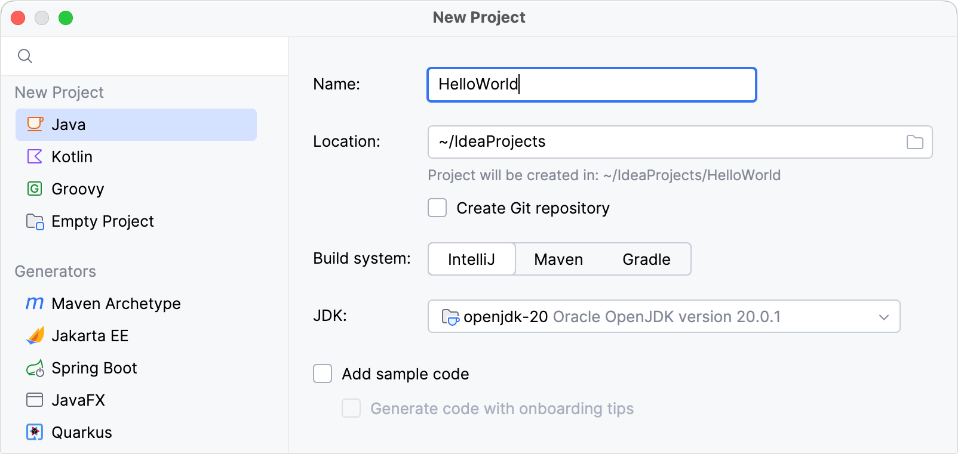The height and width of the screenshot is (454, 958).
Task: Browse for location with folder icon
Action: (915, 142)
